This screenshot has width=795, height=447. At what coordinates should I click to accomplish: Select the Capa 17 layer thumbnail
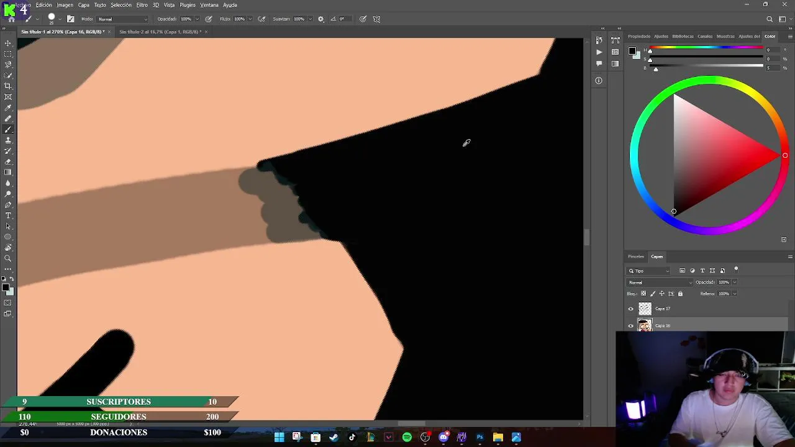645,309
